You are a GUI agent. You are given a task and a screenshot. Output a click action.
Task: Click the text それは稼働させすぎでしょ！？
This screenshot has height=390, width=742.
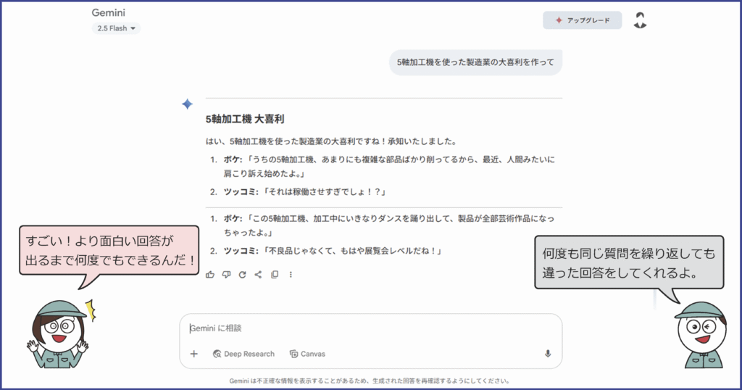pos(324,191)
